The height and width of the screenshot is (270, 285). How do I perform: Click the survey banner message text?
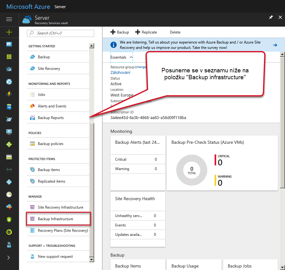click(x=190, y=45)
